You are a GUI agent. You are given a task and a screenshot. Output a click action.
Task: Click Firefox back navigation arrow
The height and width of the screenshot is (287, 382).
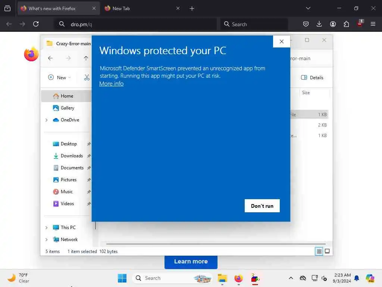[x=9, y=24]
